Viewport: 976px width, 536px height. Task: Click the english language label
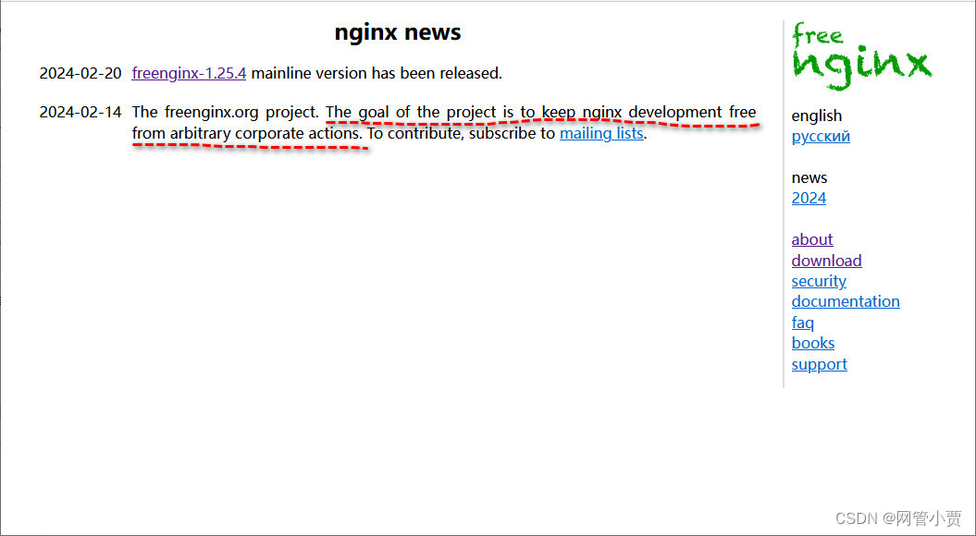pos(817,116)
